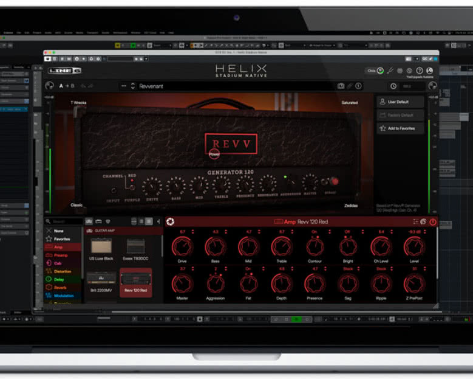
Task: Click the parameter list icon in Amp header
Action: pos(415,221)
